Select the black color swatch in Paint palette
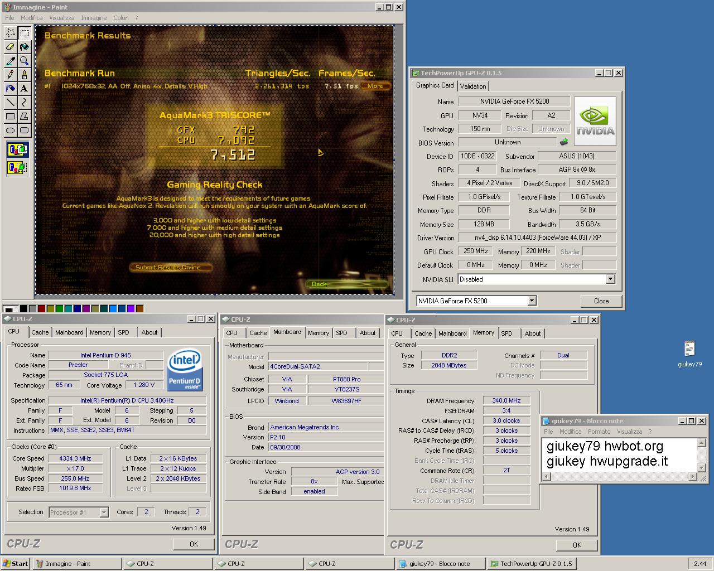 23,308
